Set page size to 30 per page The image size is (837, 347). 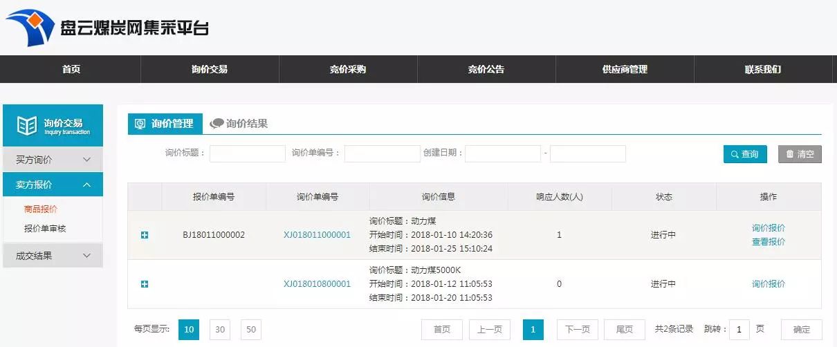click(x=219, y=330)
